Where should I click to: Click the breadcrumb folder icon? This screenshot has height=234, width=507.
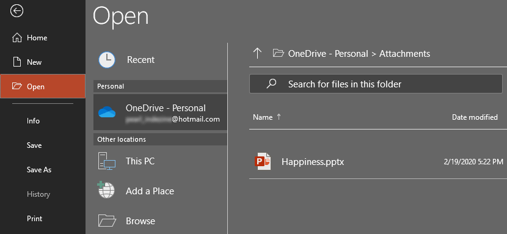pos(278,53)
